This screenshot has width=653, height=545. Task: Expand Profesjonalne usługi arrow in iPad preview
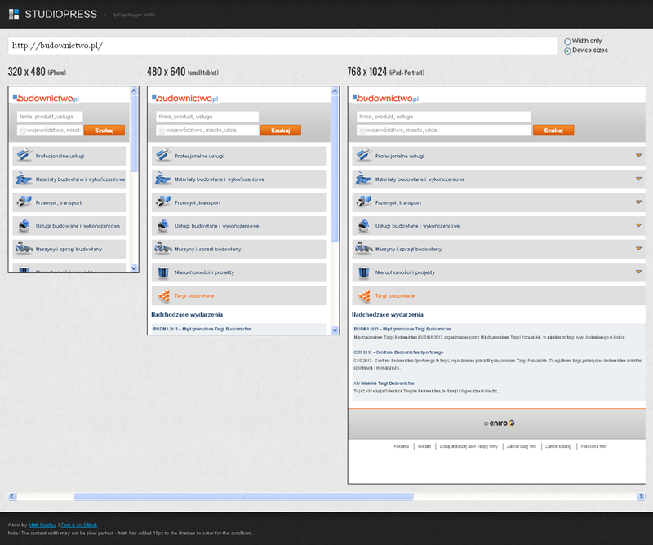click(x=638, y=156)
